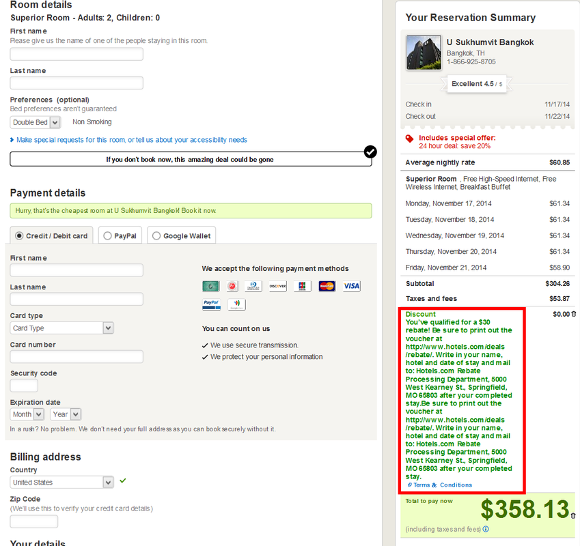Open the Terms & Conditions link
Screen dimensions: 580x546
(x=442, y=485)
